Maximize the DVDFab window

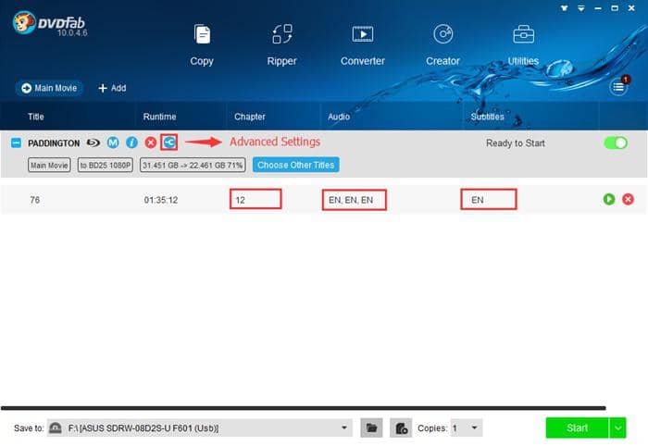point(615,7)
